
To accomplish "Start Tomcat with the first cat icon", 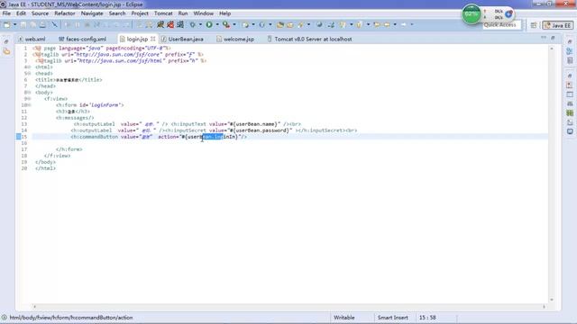I will click(x=160, y=24).
